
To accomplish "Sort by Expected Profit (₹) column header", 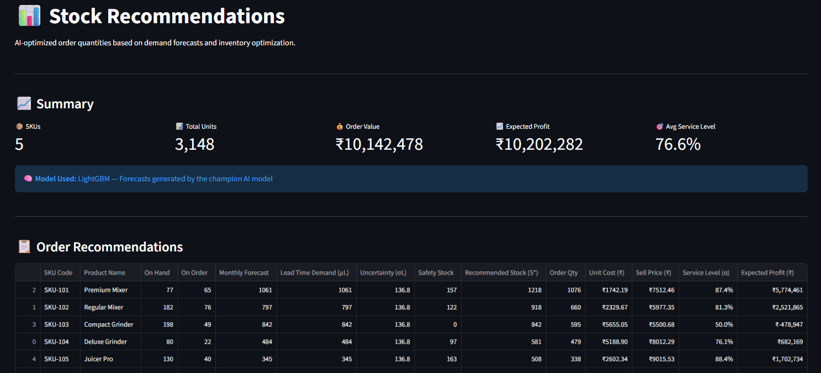I will tap(772, 272).
